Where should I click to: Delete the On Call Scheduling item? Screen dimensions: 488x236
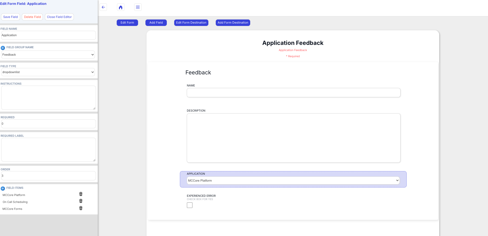click(x=81, y=201)
